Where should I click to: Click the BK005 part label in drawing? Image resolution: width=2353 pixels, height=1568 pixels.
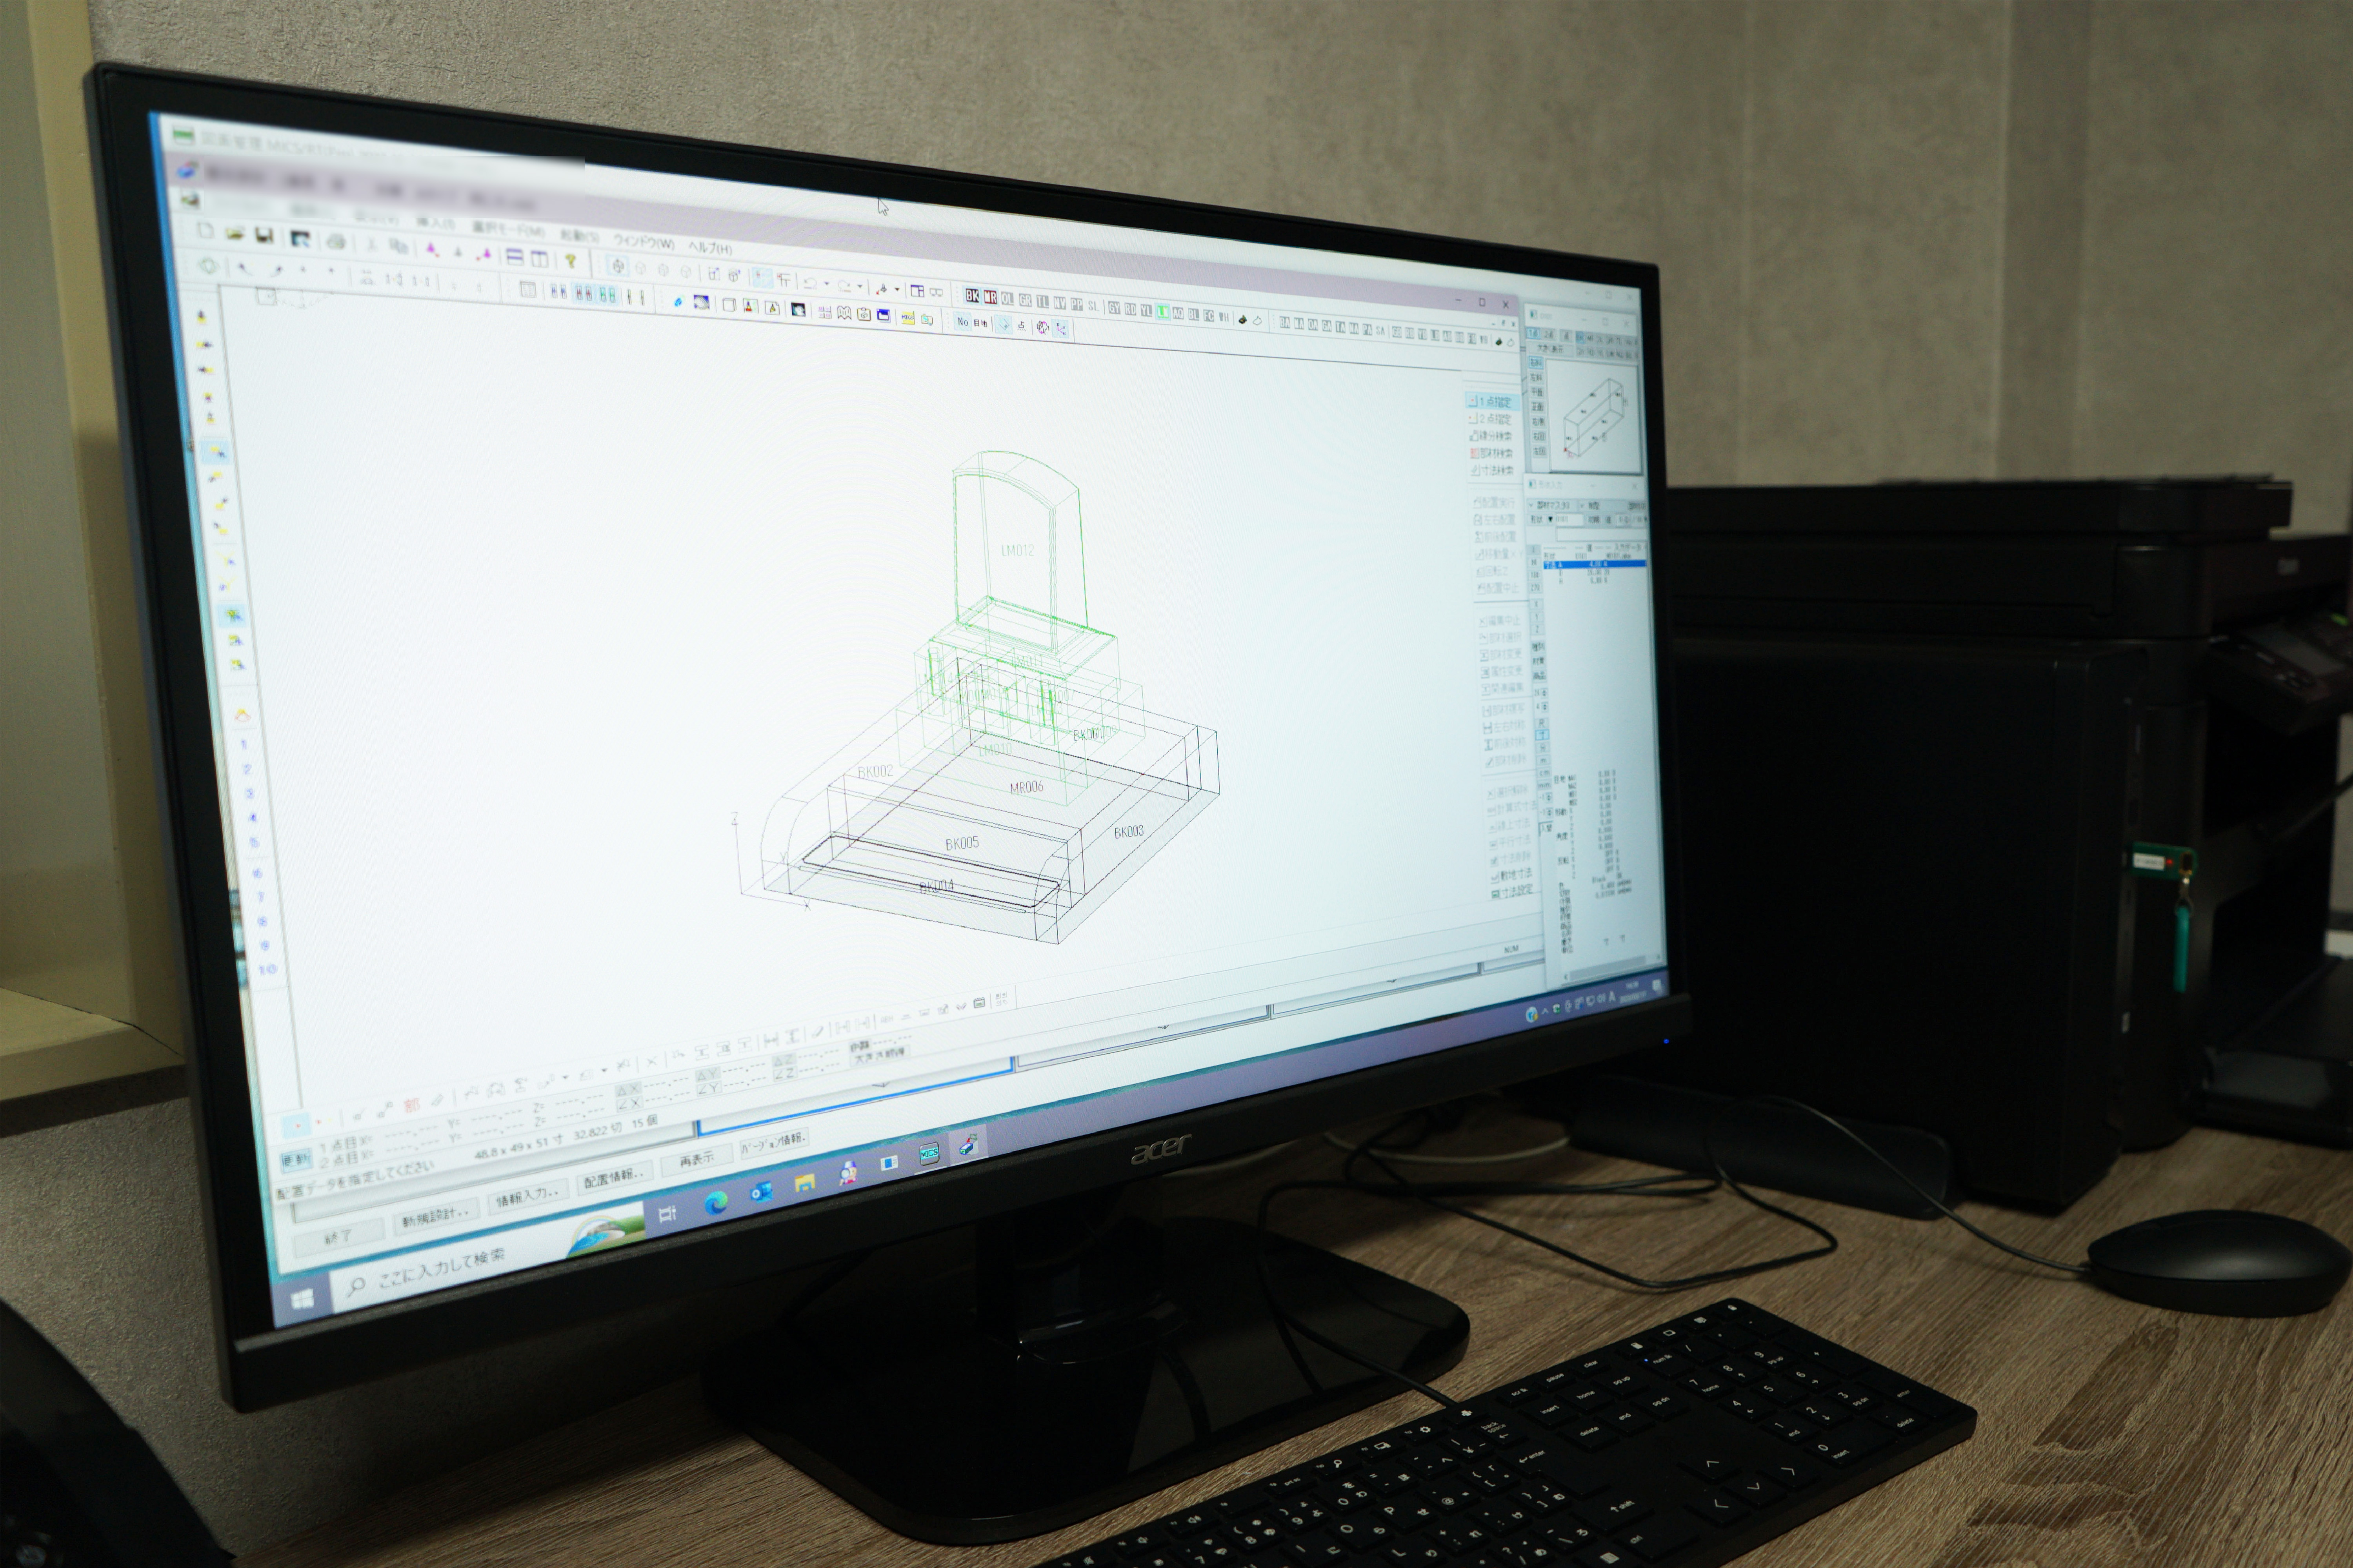pos(962,843)
